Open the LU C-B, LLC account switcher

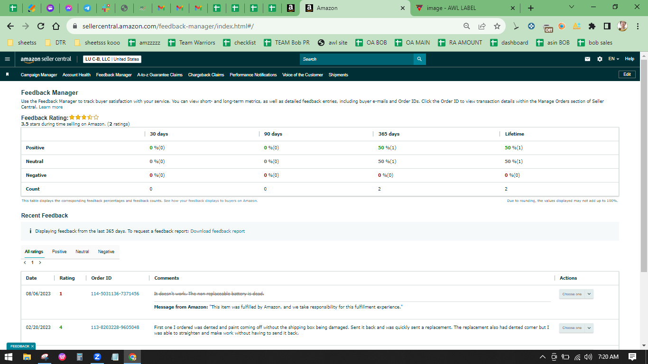click(112, 59)
